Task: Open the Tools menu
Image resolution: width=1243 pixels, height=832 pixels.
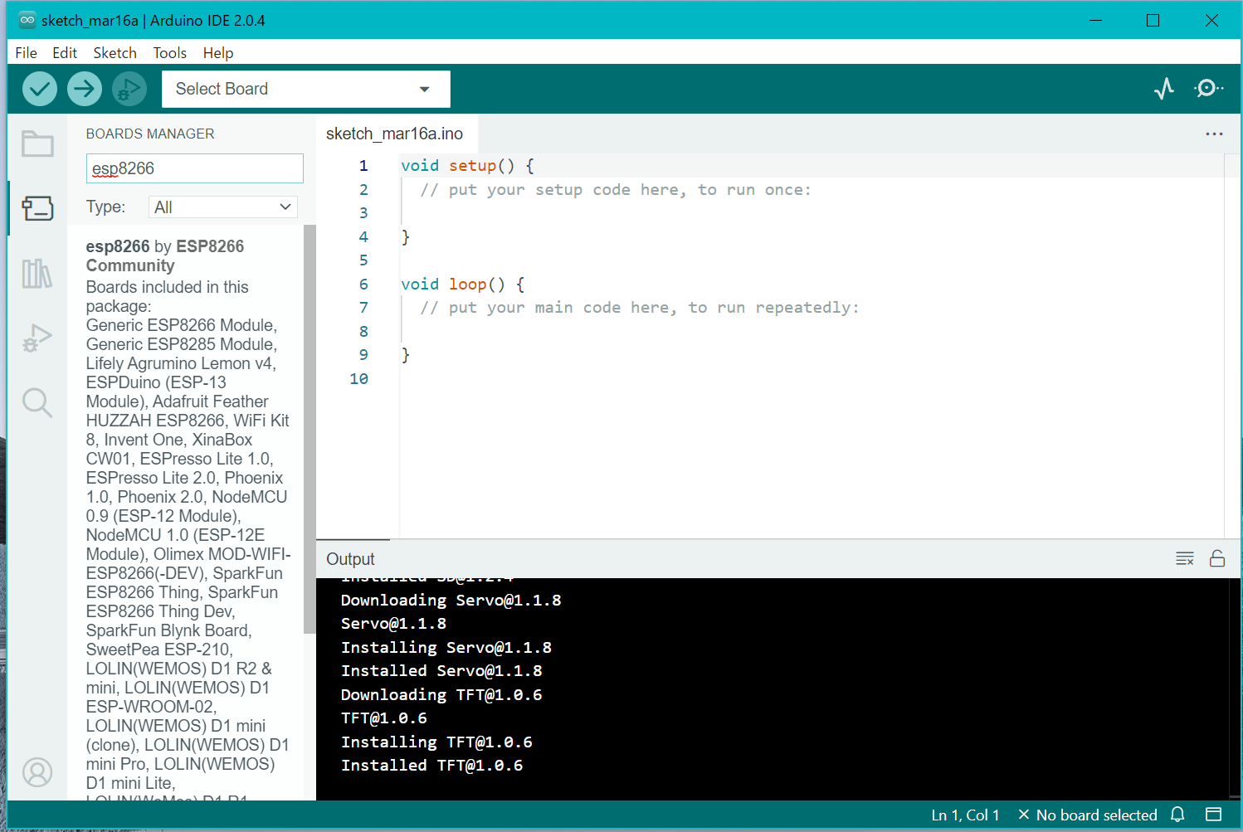Action: (169, 52)
